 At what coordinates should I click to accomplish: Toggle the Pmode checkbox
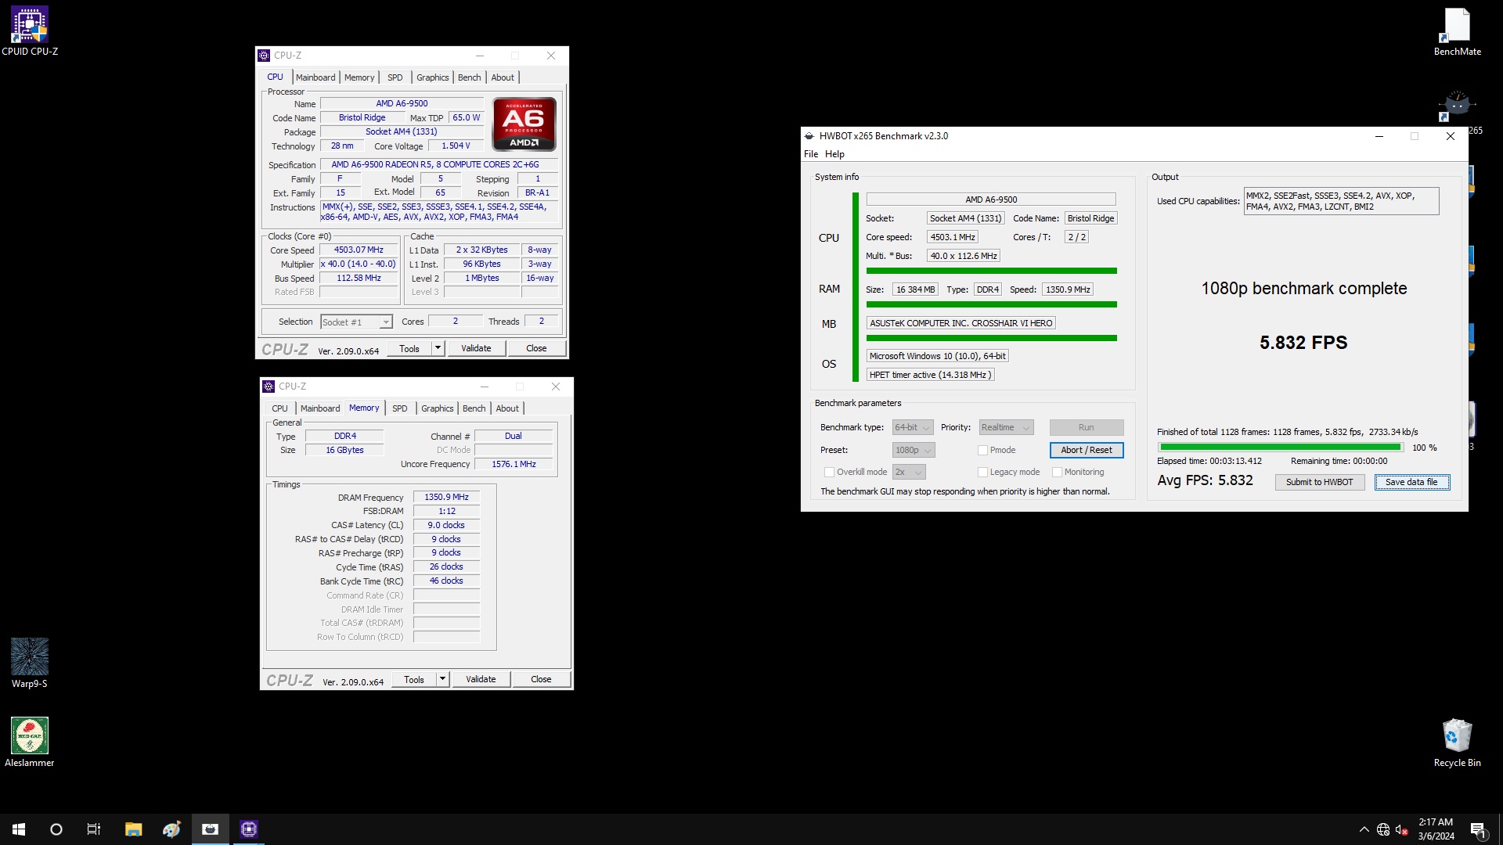(x=982, y=450)
